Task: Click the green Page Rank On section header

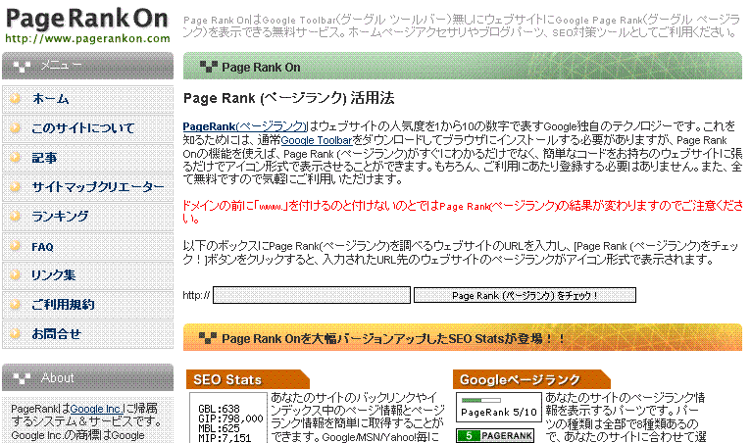Action: (463, 66)
